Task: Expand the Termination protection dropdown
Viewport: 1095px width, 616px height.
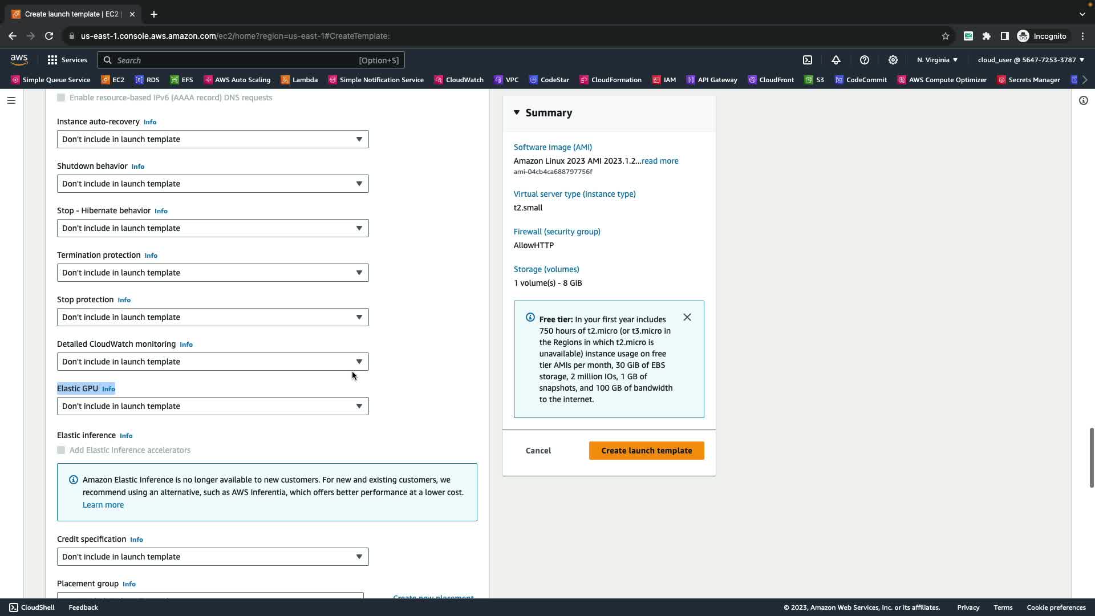Action: (212, 273)
